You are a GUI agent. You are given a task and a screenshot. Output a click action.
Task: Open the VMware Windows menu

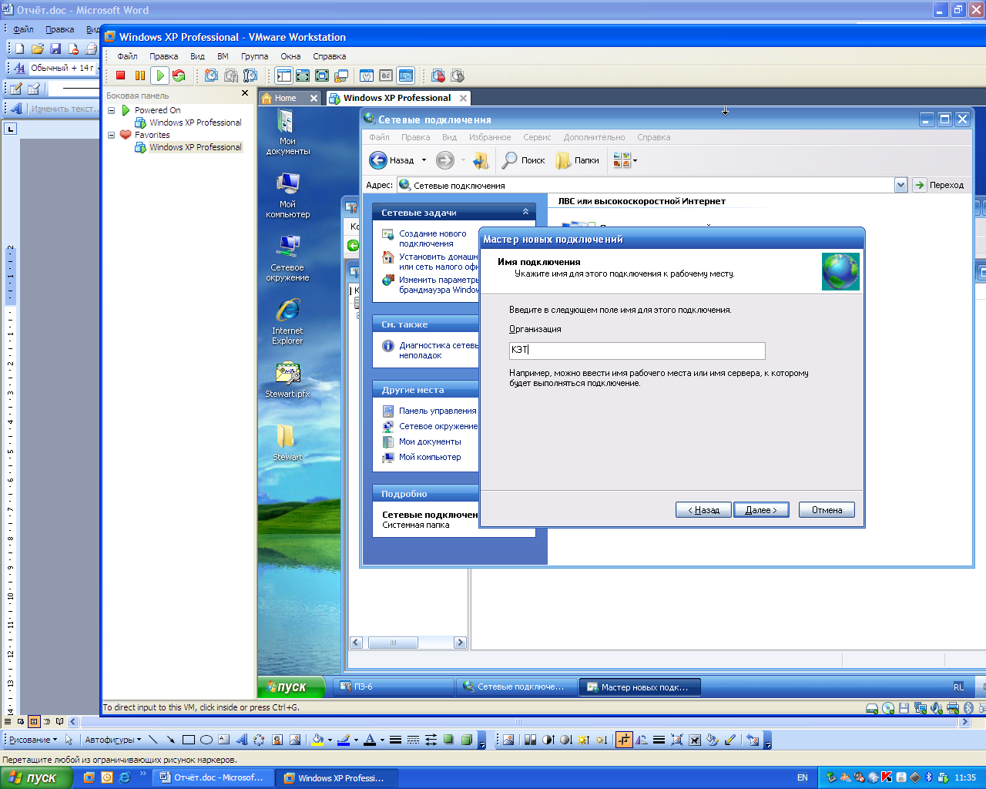pyautogui.click(x=290, y=56)
